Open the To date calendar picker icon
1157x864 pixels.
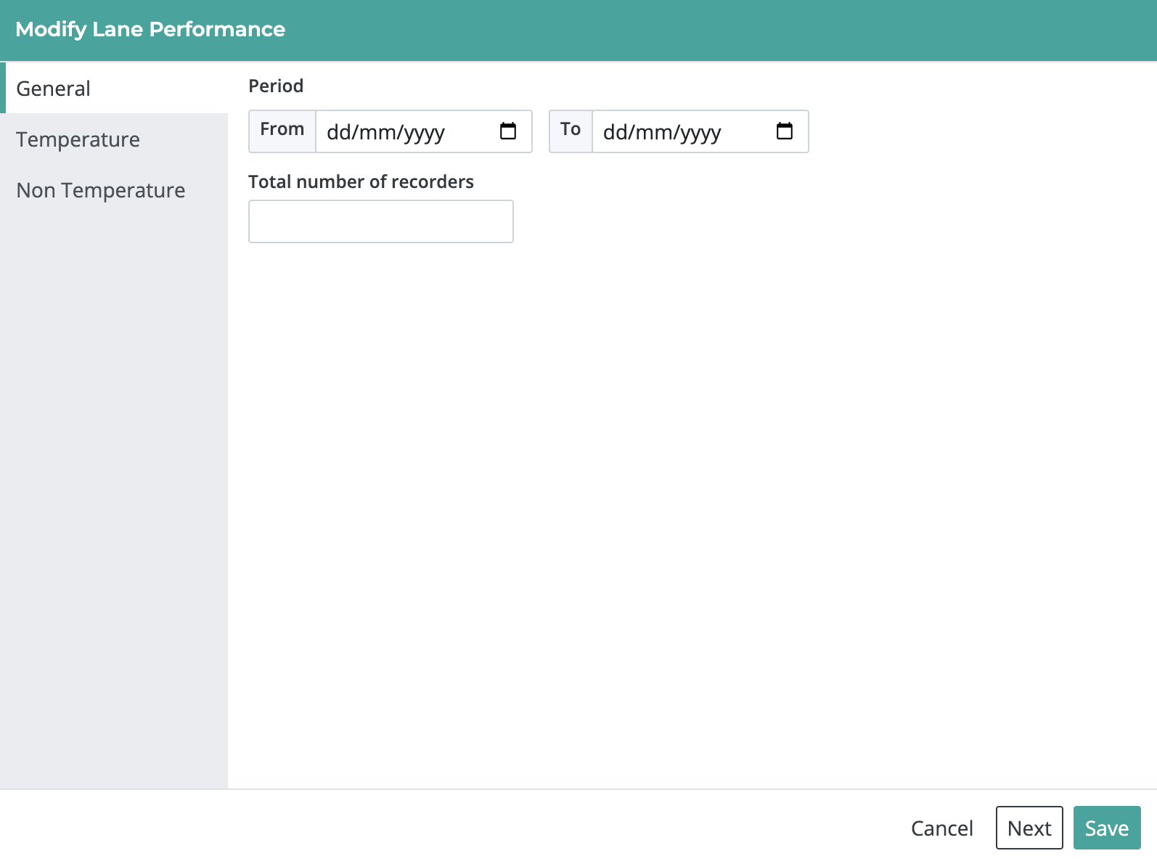[x=785, y=131]
